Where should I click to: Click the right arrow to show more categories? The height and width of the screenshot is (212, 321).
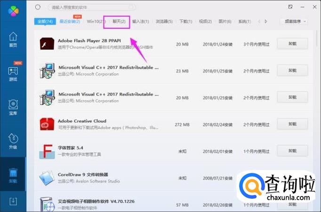click(x=266, y=21)
